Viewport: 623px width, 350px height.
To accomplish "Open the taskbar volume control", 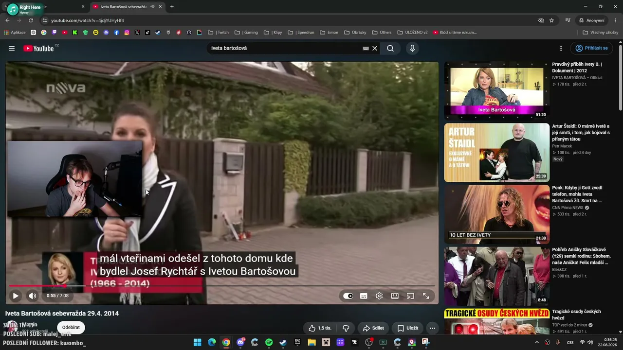I will [x=590, y=342].
